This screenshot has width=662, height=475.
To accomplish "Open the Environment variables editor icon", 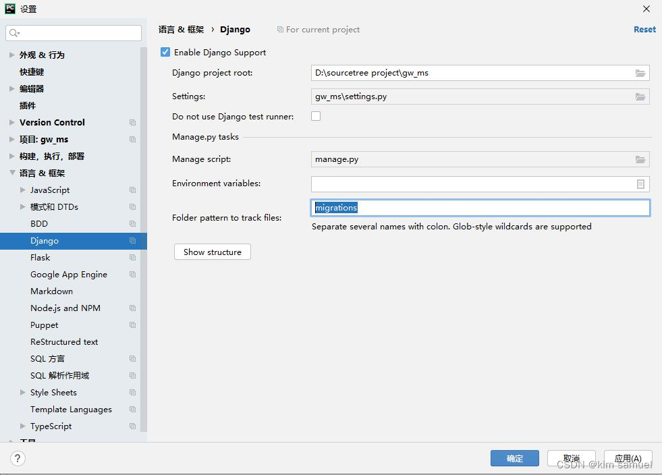I will click(640, 184).
